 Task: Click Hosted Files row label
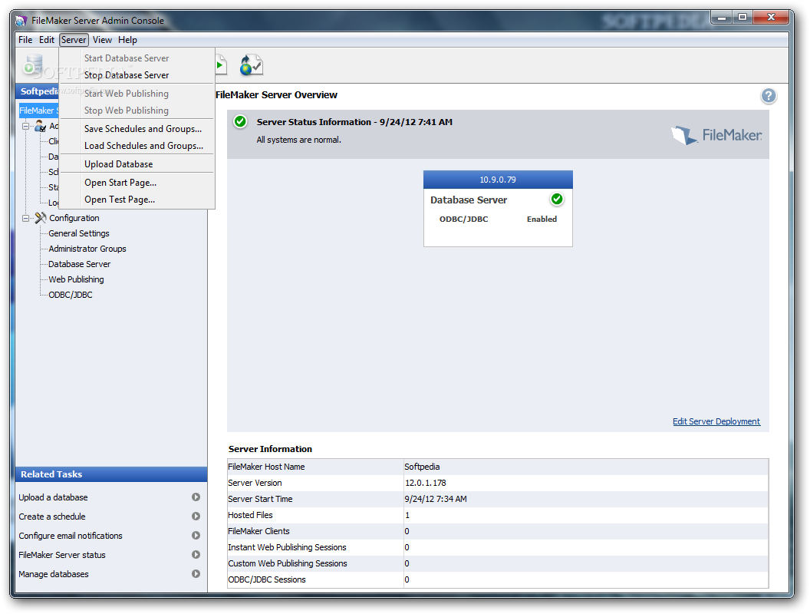click(x=251, y=515)
